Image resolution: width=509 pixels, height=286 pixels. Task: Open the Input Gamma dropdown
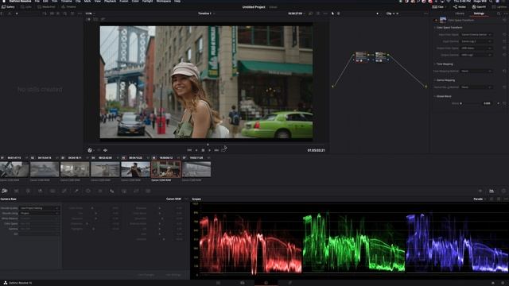click(x=476, y=41)
